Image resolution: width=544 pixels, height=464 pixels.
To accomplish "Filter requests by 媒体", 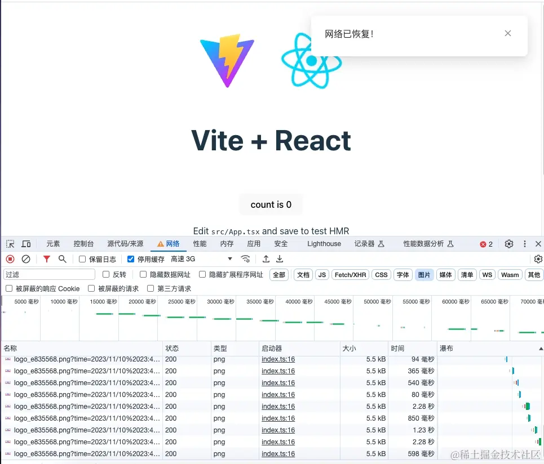I will tap(445, 275).
